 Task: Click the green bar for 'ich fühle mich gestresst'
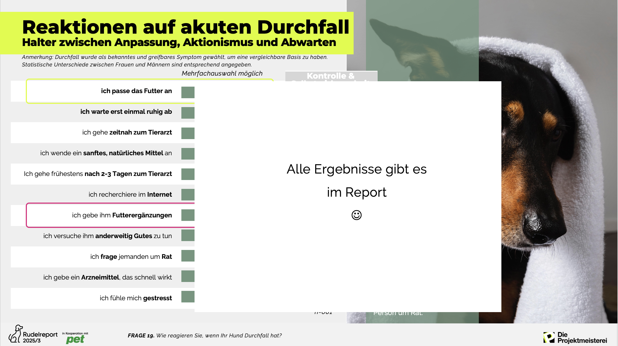pyautogui.click(x=188, y=297)
